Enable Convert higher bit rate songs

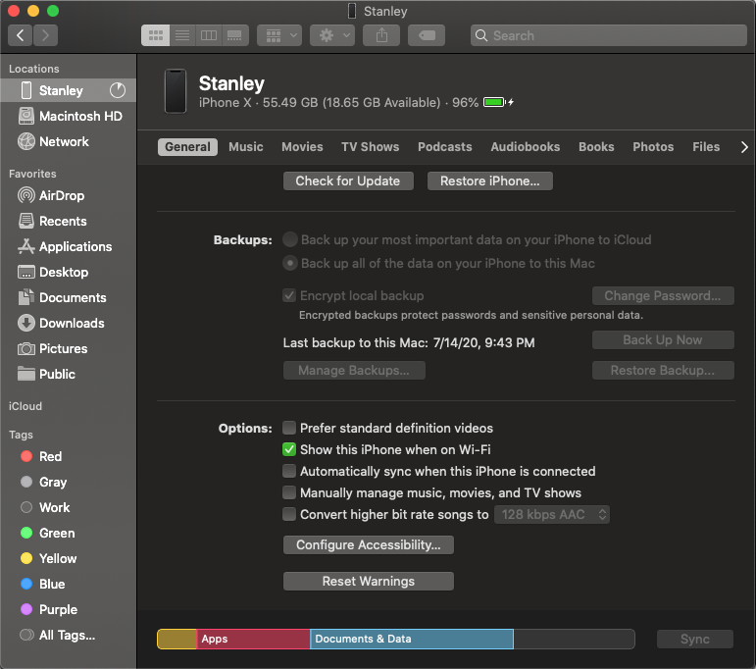pyautogui.click(x=289, y=514)
